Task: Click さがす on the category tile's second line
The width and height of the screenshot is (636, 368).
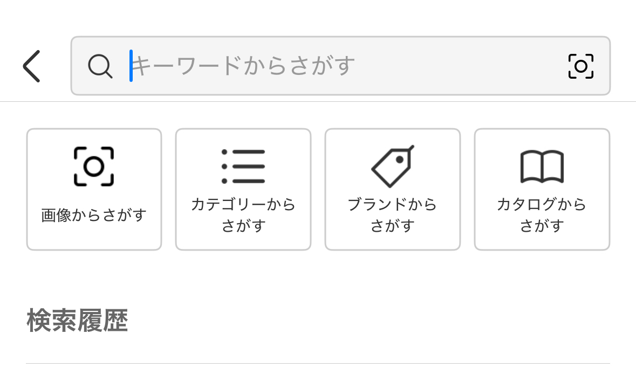Action: pyautogui.click(x=243, y=226)
